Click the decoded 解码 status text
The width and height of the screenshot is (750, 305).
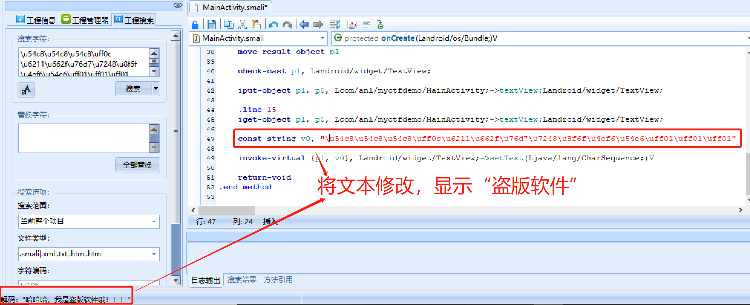point(65,299)
